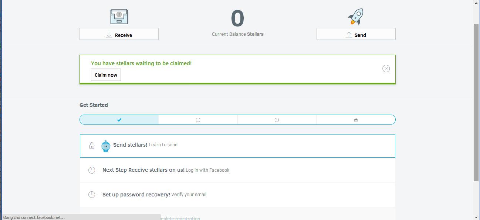The width and height of the screenshot is (480, 220).
Task: Click the scrollbar down arrow
Action: tap(476, 217)
